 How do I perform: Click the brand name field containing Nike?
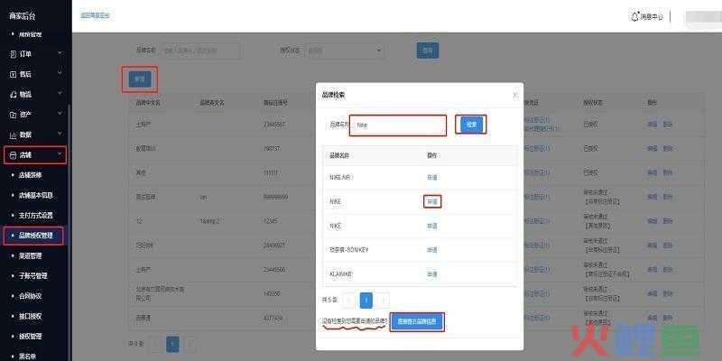[398, 125]
